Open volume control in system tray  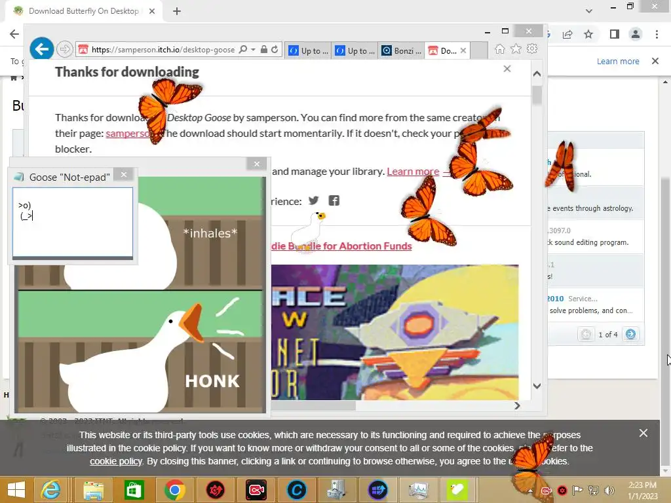[x=609, y=491]
